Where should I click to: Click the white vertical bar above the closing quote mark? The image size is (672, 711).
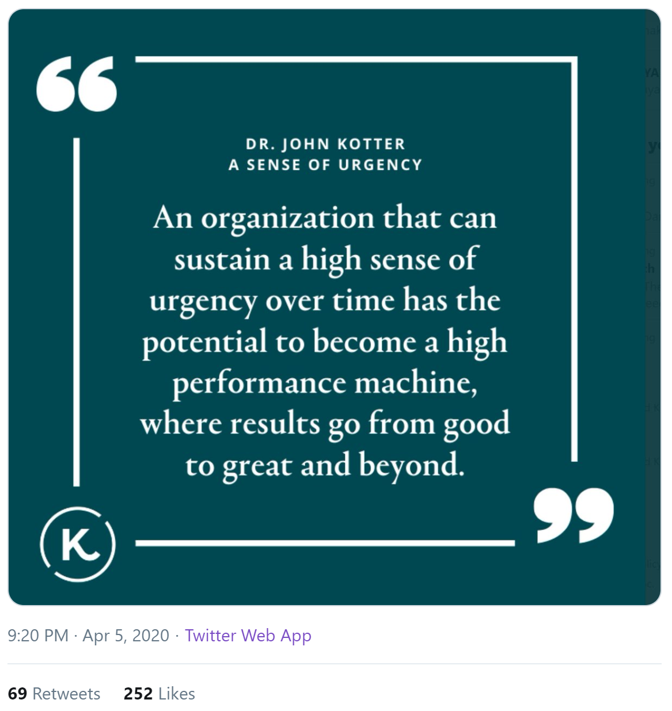coord(574,259)
